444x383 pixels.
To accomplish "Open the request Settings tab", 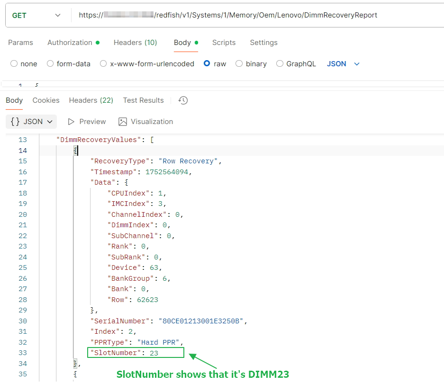I will point(263,43).
